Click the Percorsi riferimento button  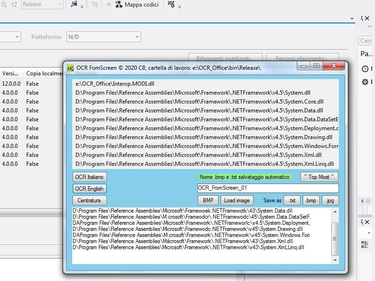click(302, 58)
